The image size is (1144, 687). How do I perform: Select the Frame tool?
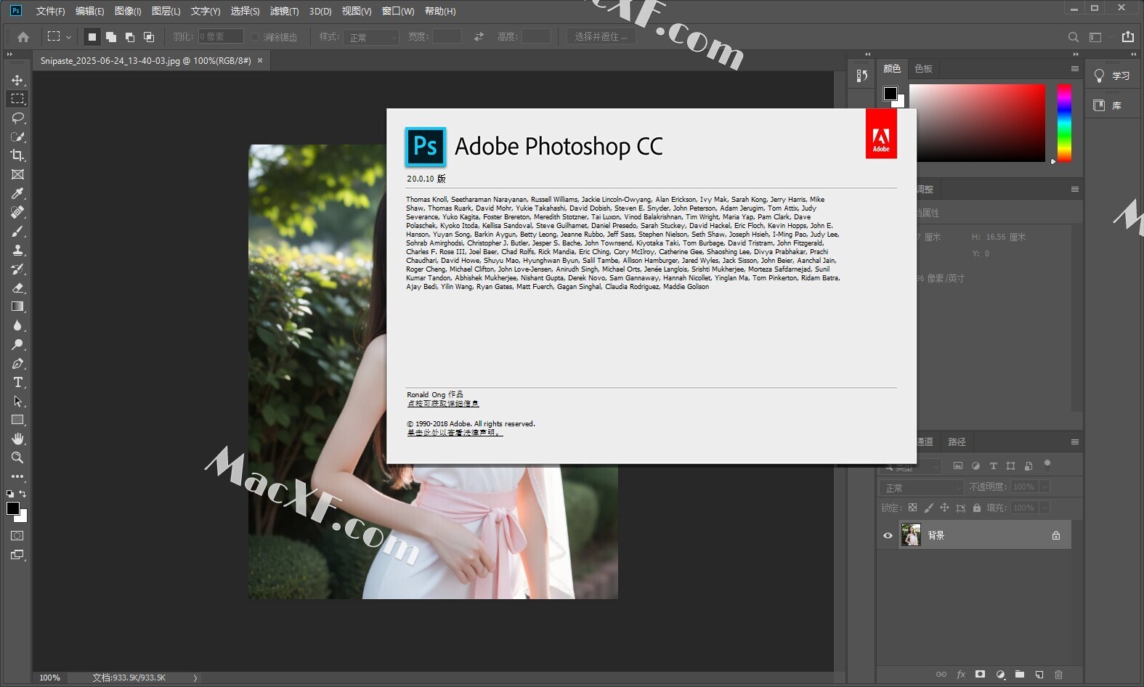(17, 174)
